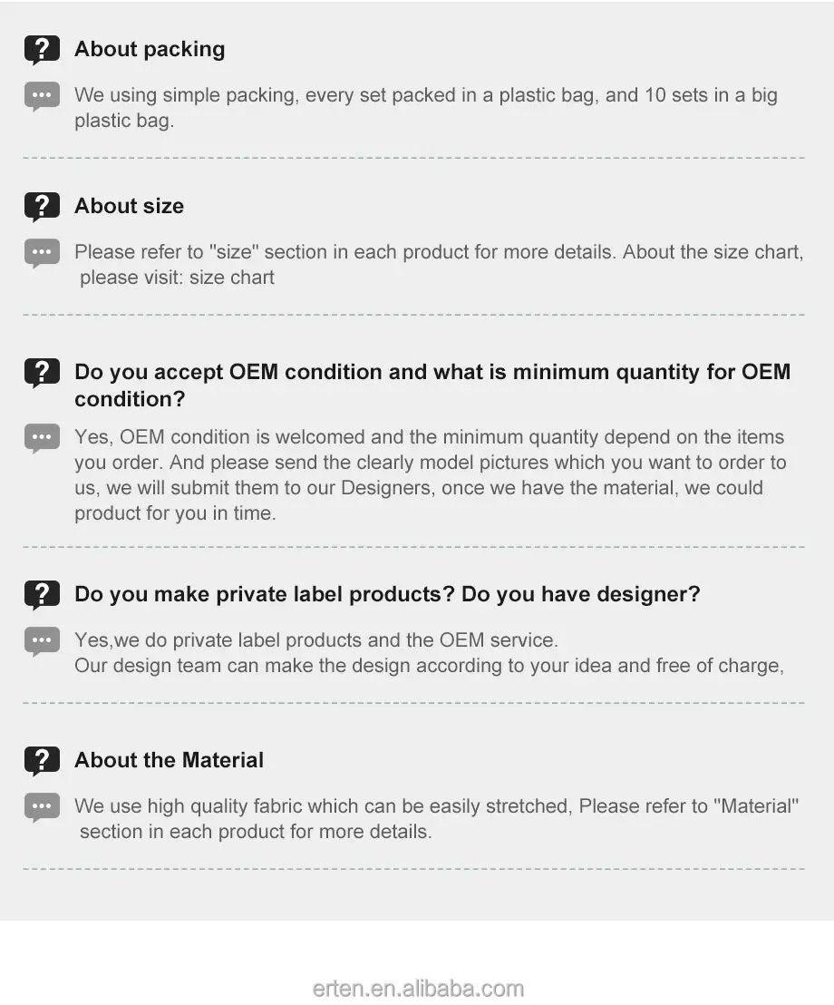Click the design team free of charge answer
This screenshot has width=834, height=1005.
click(x=429, y=665)
